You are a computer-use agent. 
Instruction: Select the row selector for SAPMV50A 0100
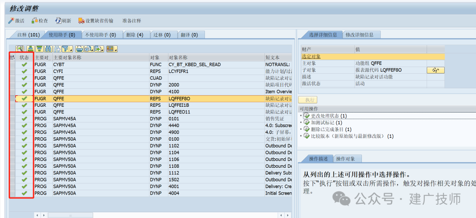click(12, 139)
